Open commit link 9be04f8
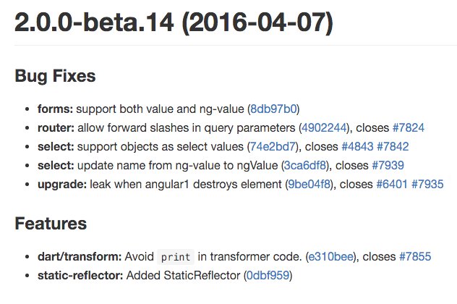The height and width of the screenshot is (304, 457). pos(309,184)
